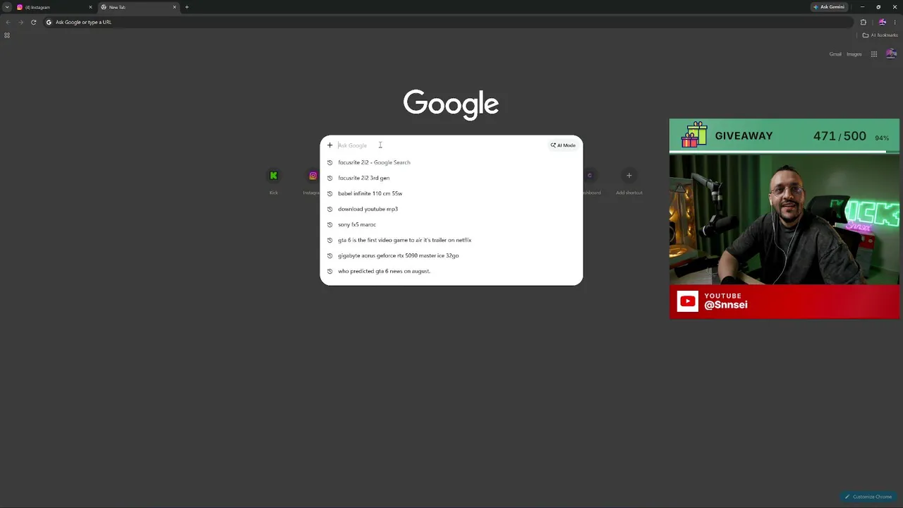The image size is (903, 508).
Task: Go forward to the next page
Action: [20, 22]
